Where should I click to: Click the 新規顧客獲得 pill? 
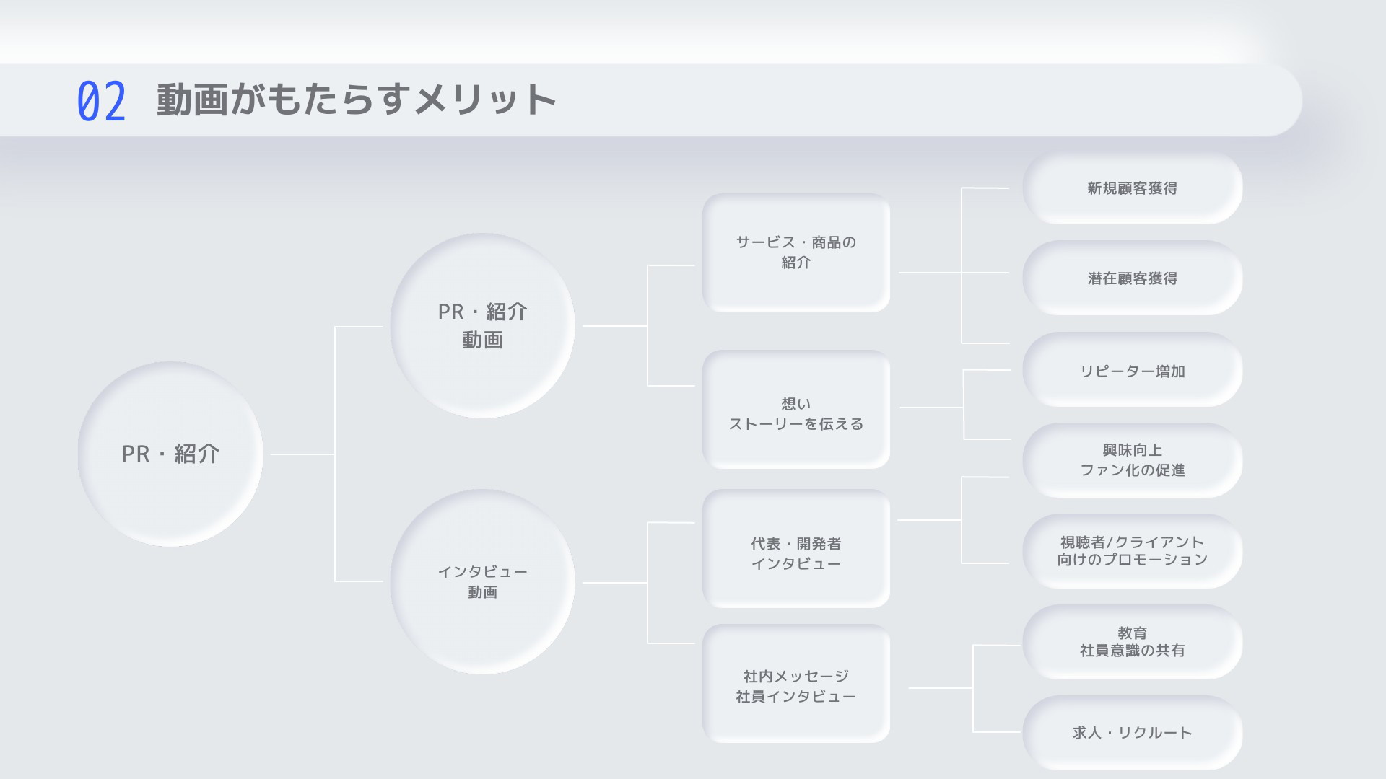click(1133, 188)
